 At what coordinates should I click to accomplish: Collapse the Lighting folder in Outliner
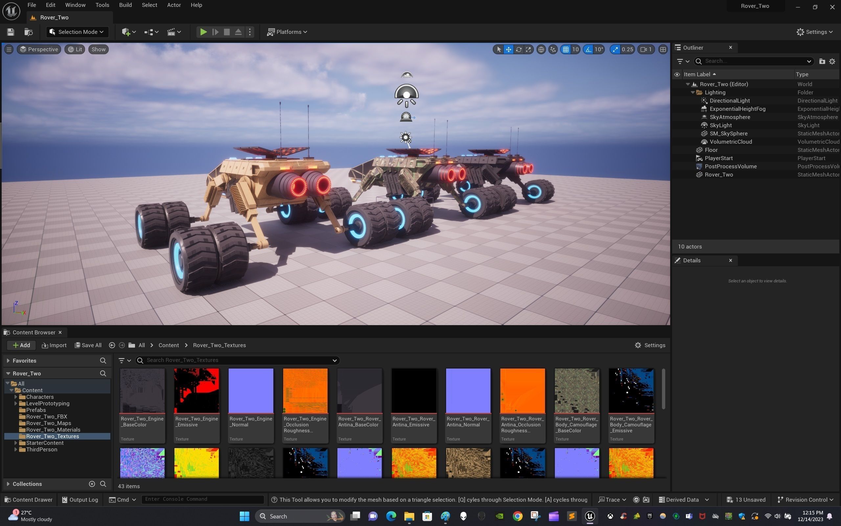(x=693, y=92)
